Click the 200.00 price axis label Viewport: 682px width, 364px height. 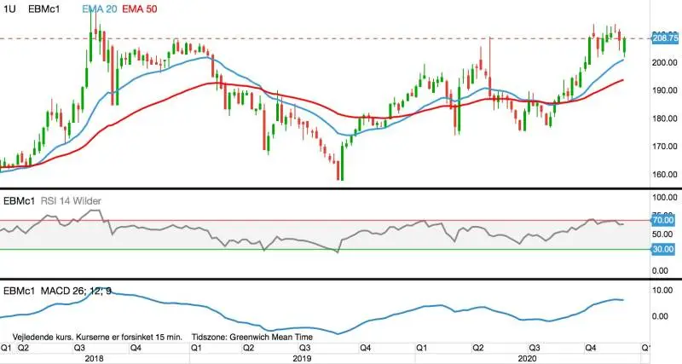pyautogui.click(x=666, y=62)
